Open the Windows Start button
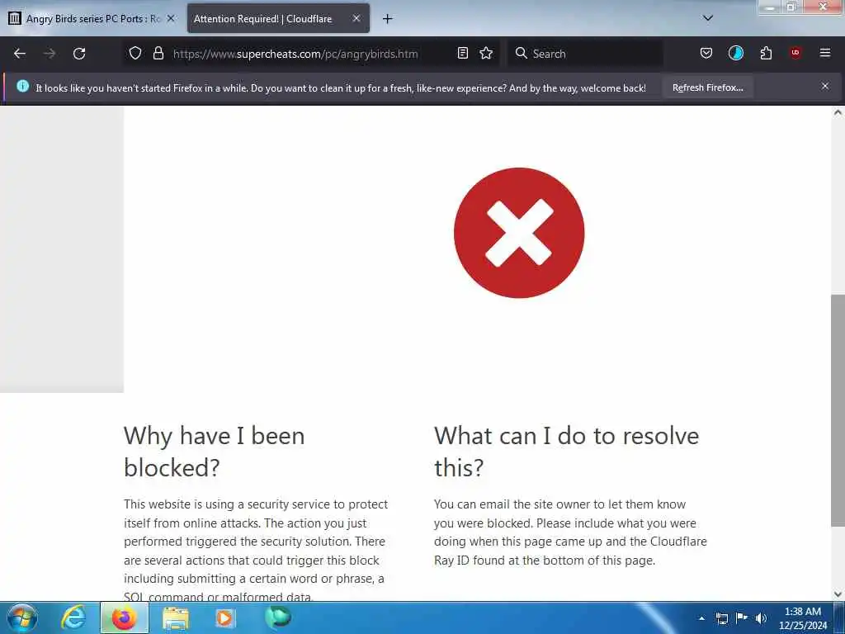This screenshot has width=845, height=634. [x=22, y=617]
